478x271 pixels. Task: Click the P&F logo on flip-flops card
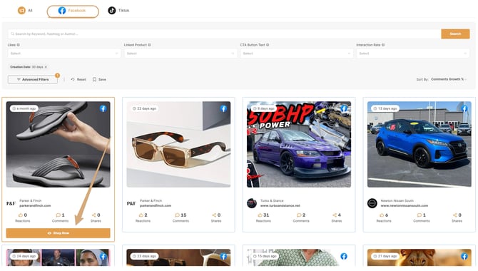(x=11, y=203)
